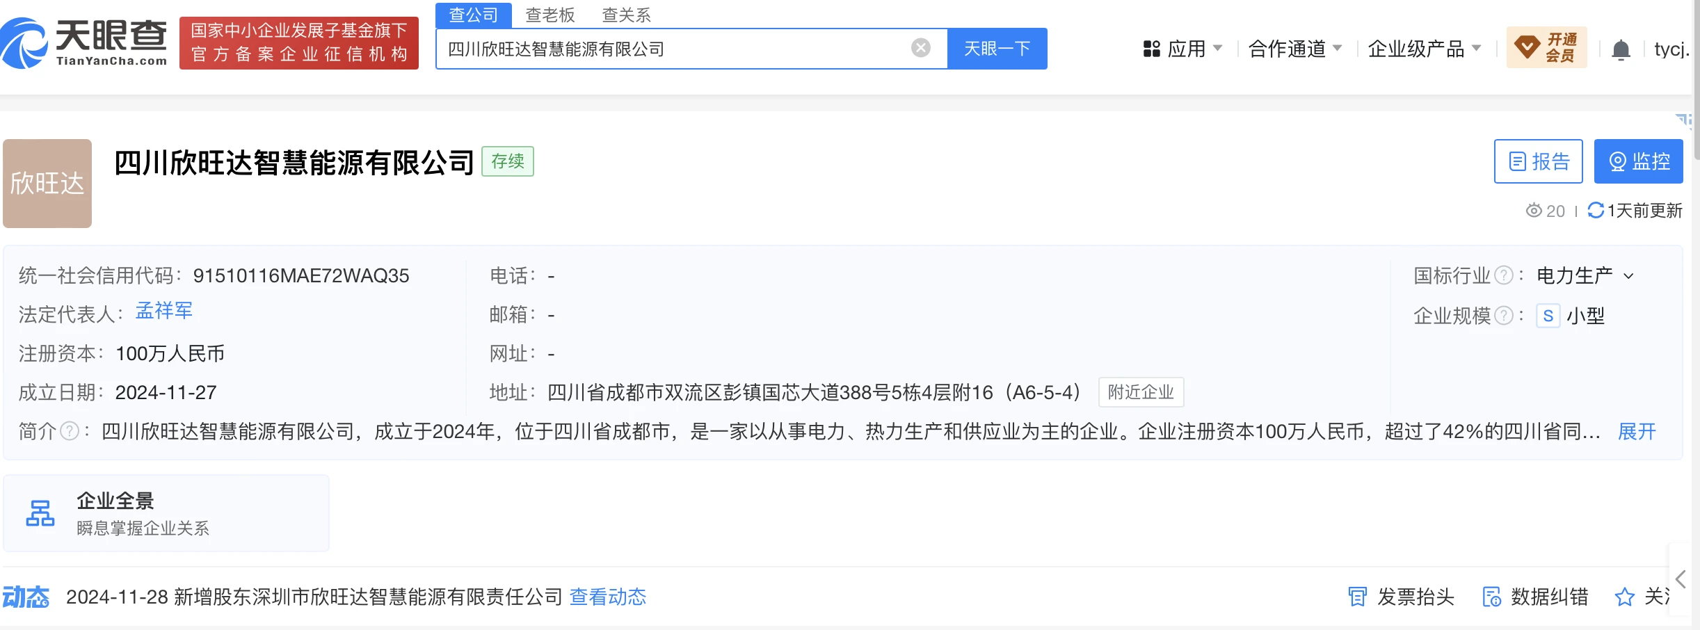
Task: Select the 查公司 tab
Action: 474,15
